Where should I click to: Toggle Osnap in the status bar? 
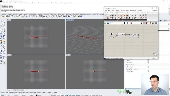click(66, 95)
